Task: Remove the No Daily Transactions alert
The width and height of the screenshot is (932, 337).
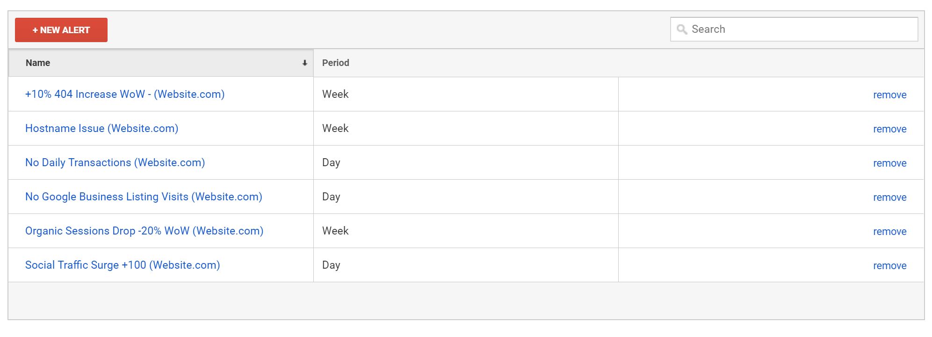Action: [x=889, y=163]
